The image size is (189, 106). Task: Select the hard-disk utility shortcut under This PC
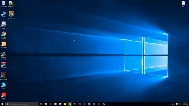coord(4,25)
